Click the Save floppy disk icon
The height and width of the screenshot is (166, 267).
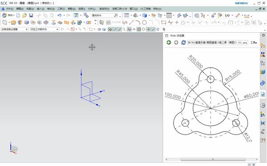[31, 15]
